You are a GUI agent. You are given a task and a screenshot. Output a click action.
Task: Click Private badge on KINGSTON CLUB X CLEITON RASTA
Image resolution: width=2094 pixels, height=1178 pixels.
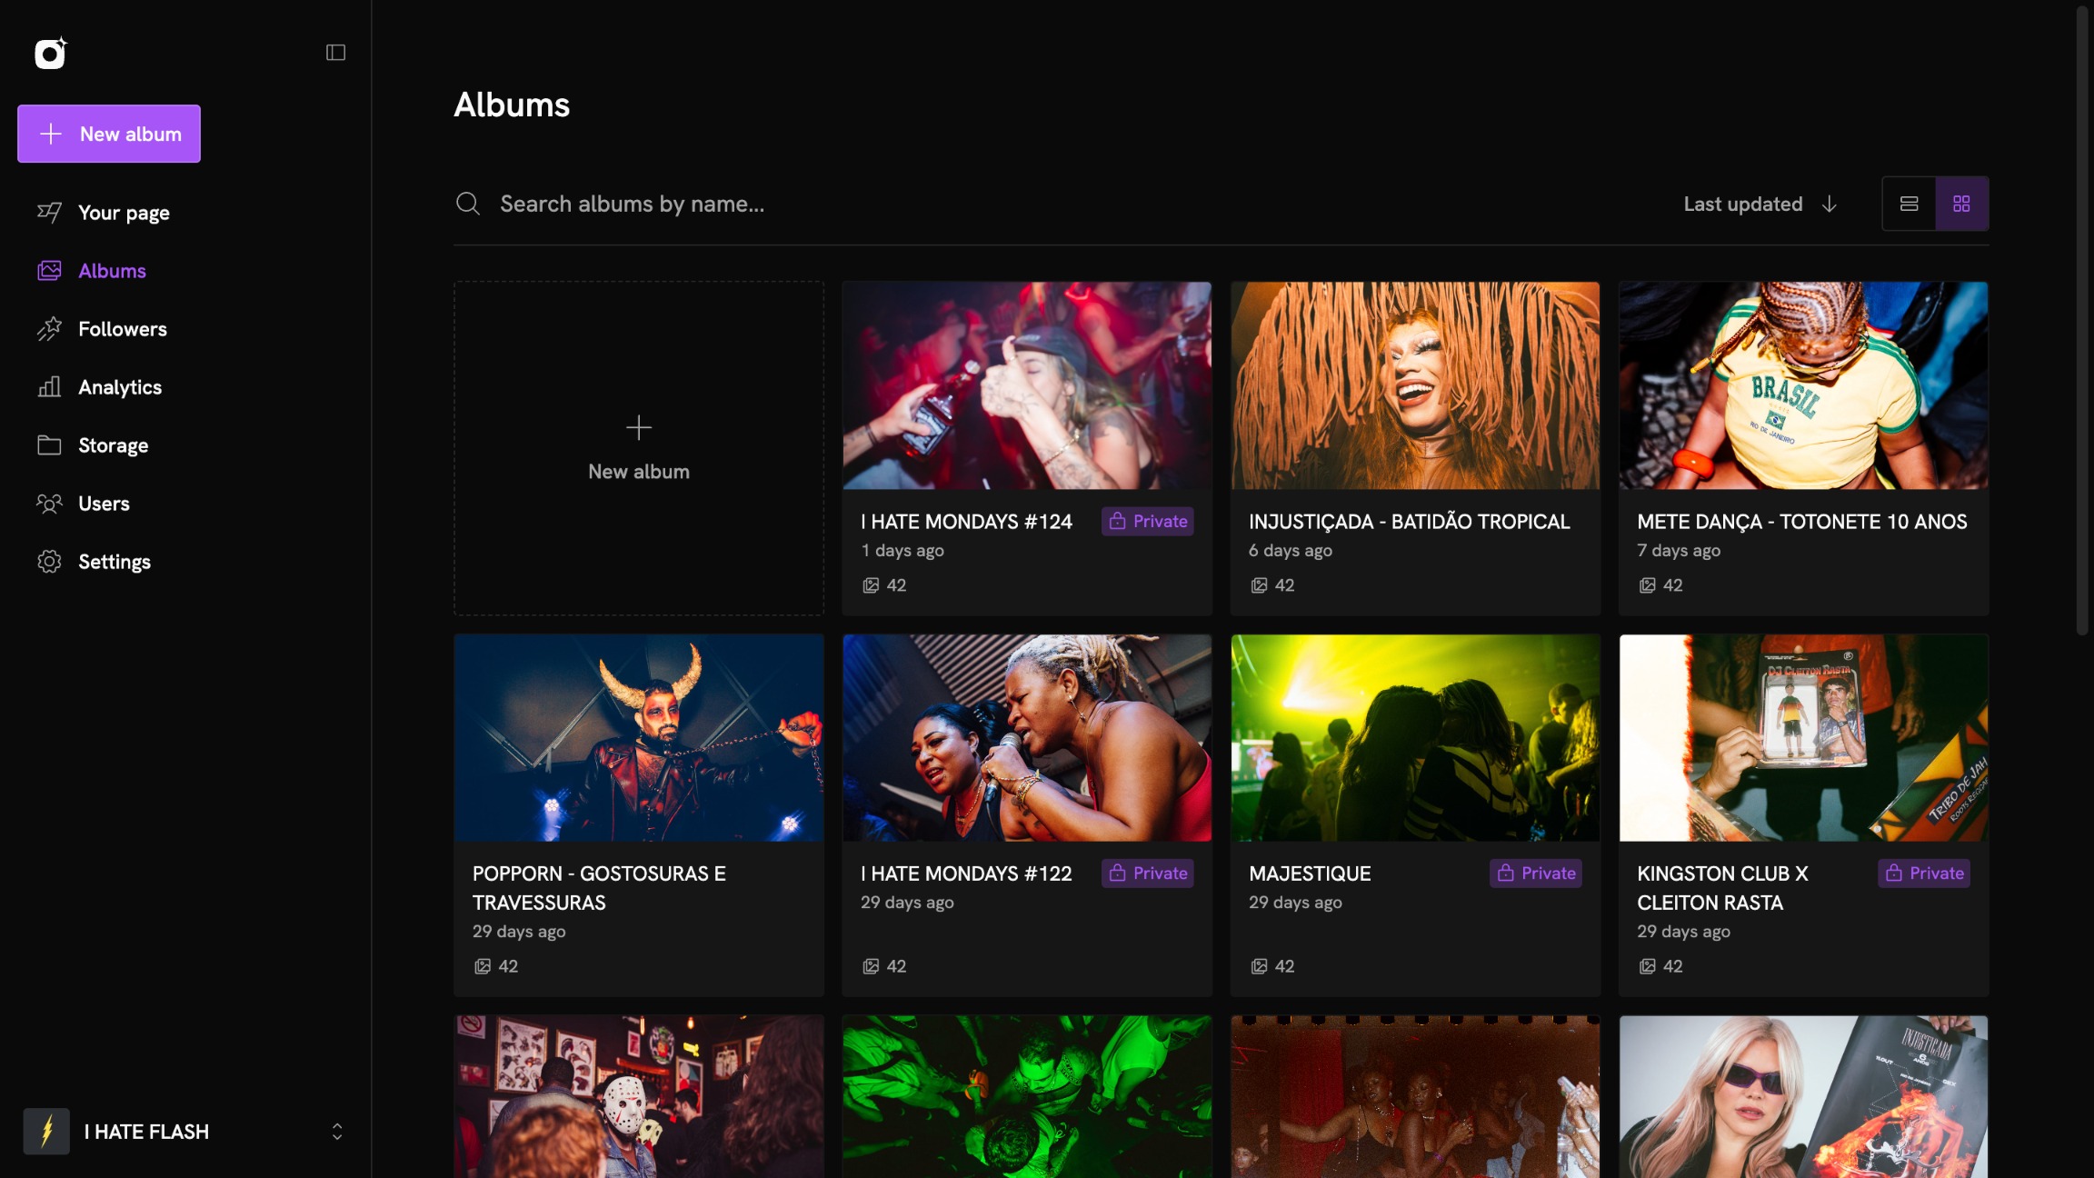tap(1924, 873)
